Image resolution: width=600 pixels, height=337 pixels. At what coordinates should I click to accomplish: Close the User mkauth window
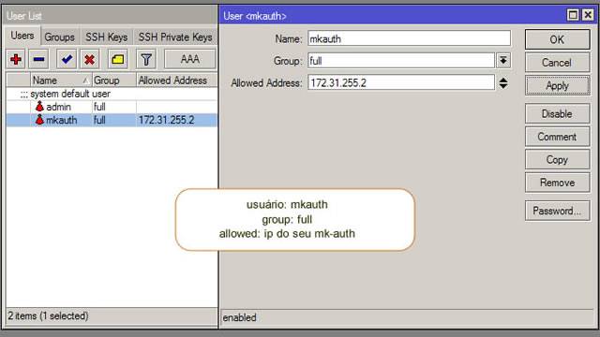(x=588, y=15)
